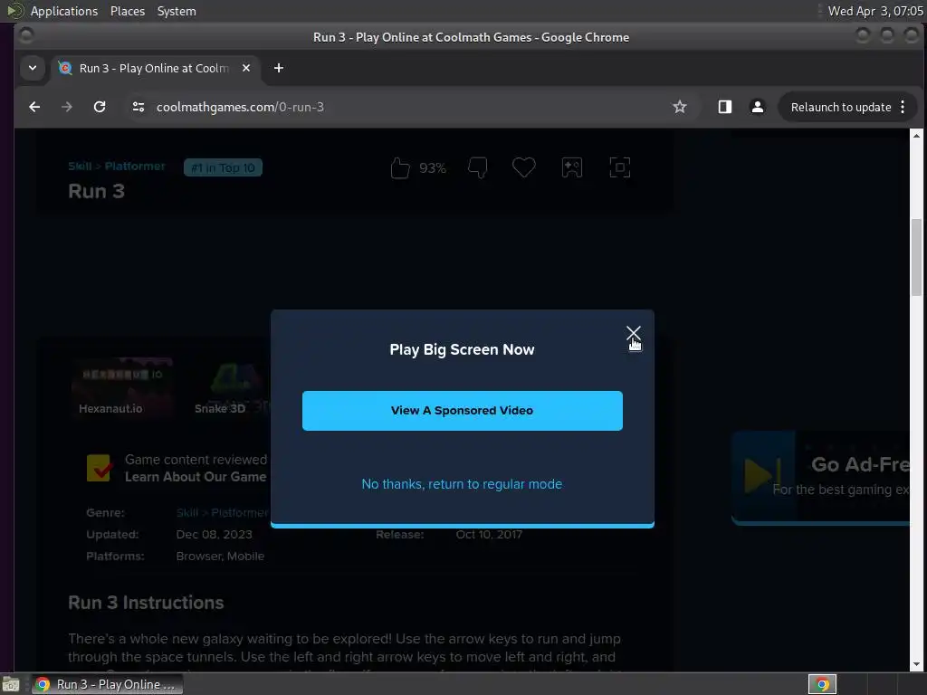Click the #1 in Top 10 badge
This screenshot has width=927, height=695.
click(223, 167)
